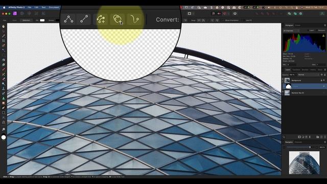This screenshot has width=327, height=184.
Task: Switch to the Develop Persona
Action: (x=29, y=14)
